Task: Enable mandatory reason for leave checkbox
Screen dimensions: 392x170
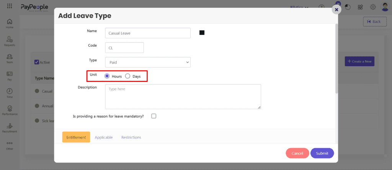Action: point(154,116)
